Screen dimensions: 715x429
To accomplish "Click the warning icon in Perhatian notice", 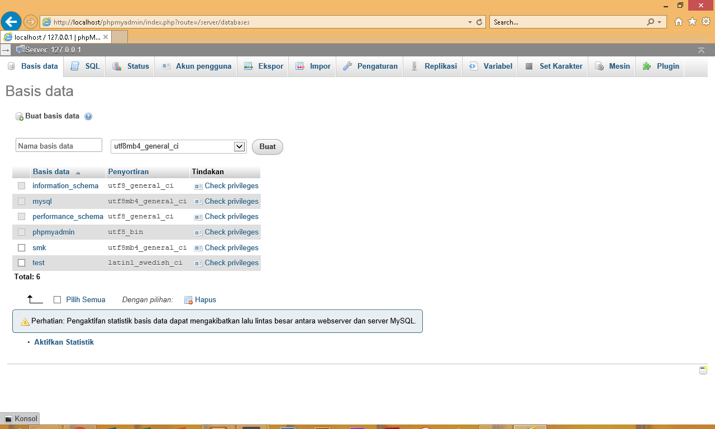I will (25, 322).
